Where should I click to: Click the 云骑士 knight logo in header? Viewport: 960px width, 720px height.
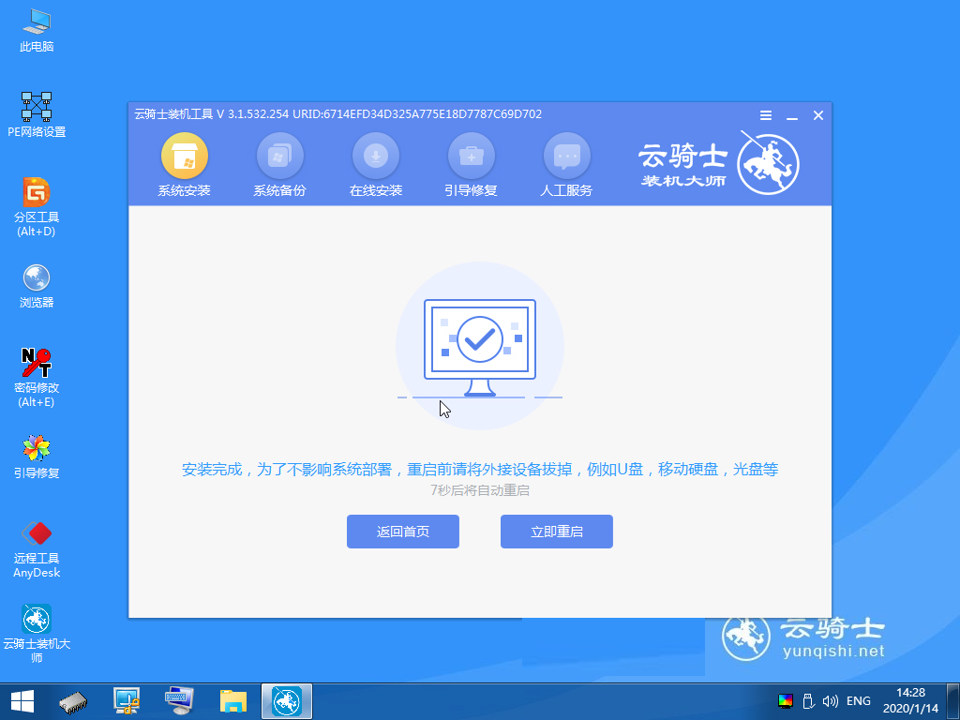tap(768, 164)
